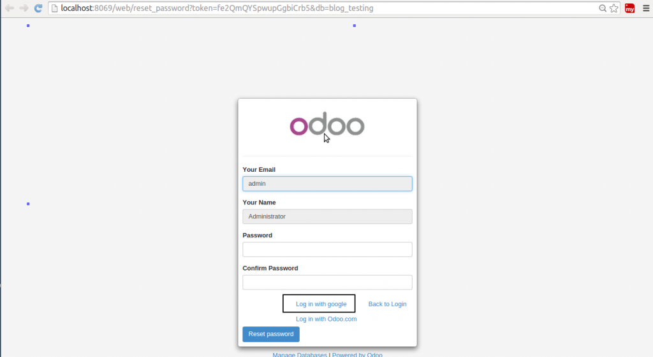This screenshot has height=357, width=653.
Task: Open the red 'my' extension icon
Action: coord(629,8)
